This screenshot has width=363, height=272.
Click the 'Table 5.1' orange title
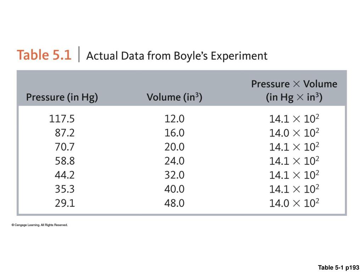point(44,55)
